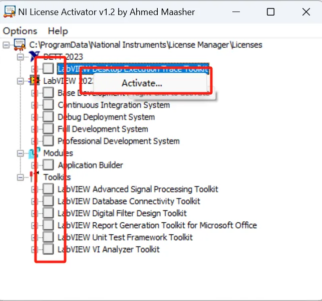Check the LabVIEW Advanced Signal Processing Toolkit checkbox
Image resolution: width=322 pixels, height=301 pixels.
(x=48, y=189)
